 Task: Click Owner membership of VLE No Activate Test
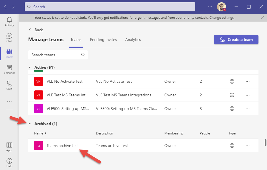170,81
